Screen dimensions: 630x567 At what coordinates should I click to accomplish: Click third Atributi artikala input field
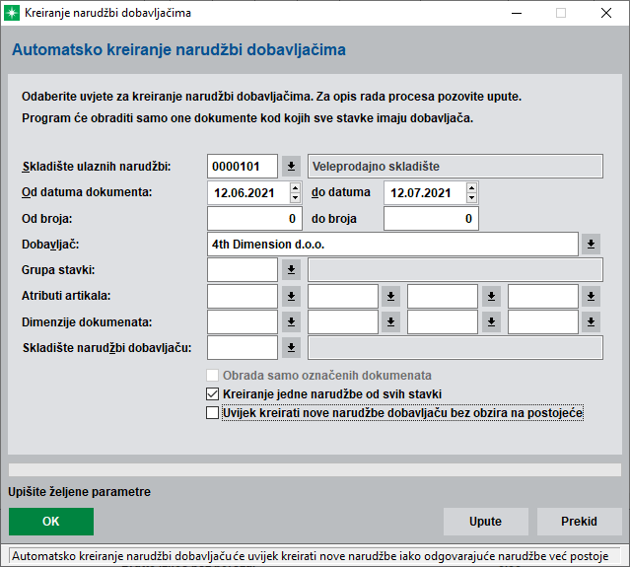[x=443, y=296]
